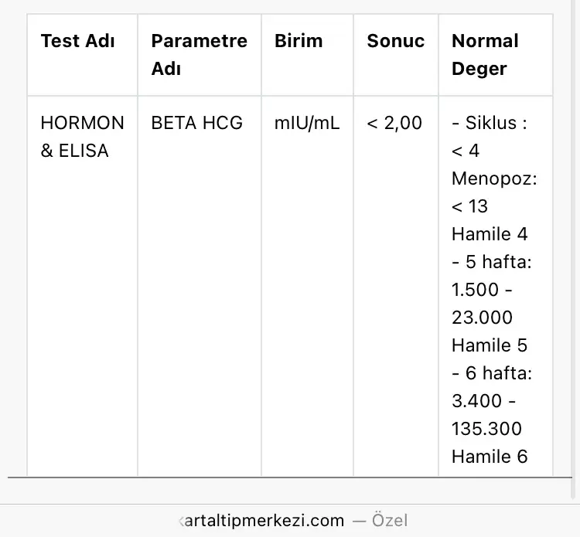The height and width of the screenshot is (537, 580).
Task: Click the 'Hamile 5' text line
Action: click(490, 345)
